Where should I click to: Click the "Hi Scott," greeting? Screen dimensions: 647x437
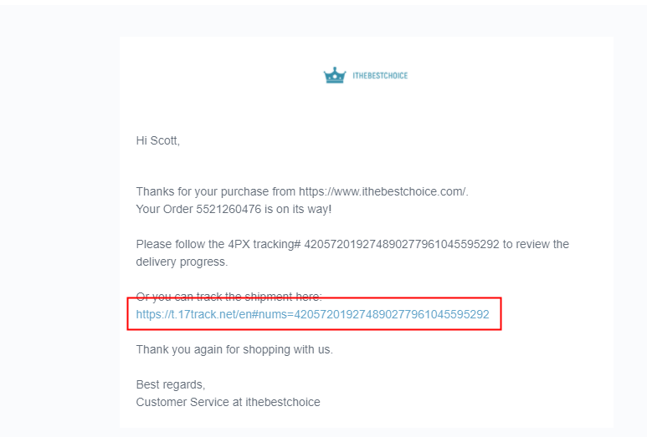tap(157, 140)
